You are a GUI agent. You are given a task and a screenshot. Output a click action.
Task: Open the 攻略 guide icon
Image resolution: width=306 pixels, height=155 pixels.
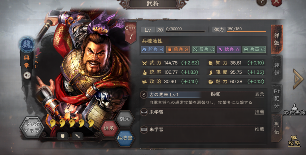pyautogui.click(x=294, y=141)
